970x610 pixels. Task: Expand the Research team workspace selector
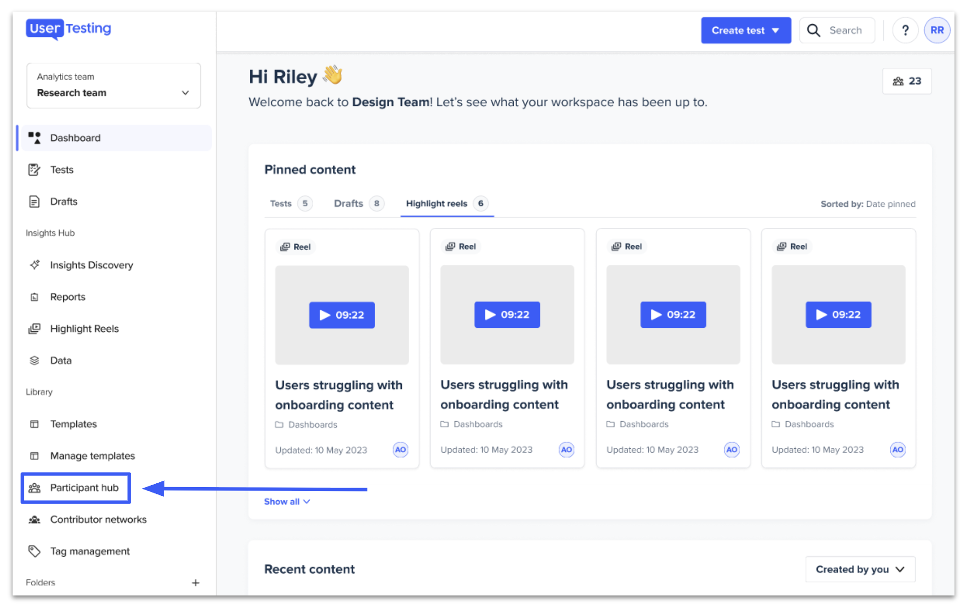(x=114, y=85)
